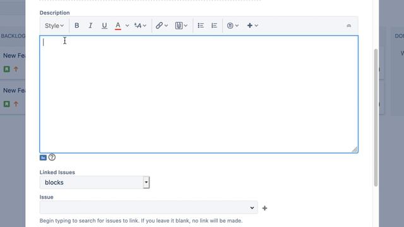This screenshot has height=227, width=404.
Task: Open more text formatting options menu
Action: 140,25
